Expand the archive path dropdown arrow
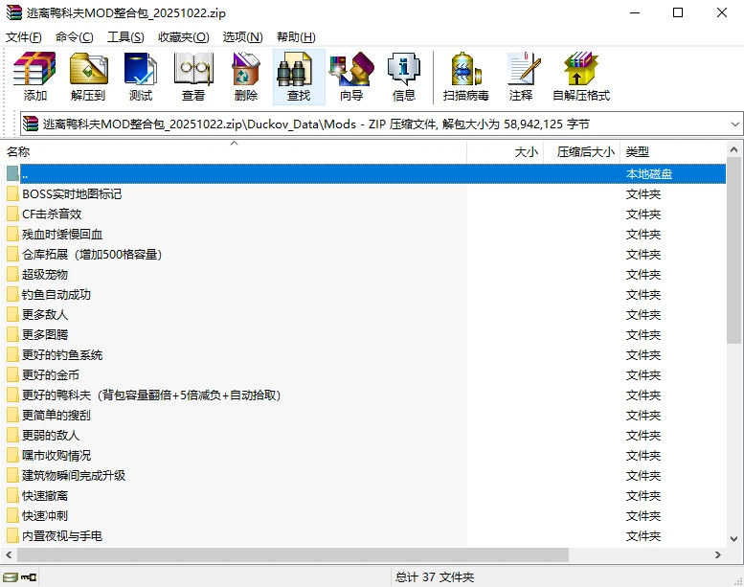 734,124
